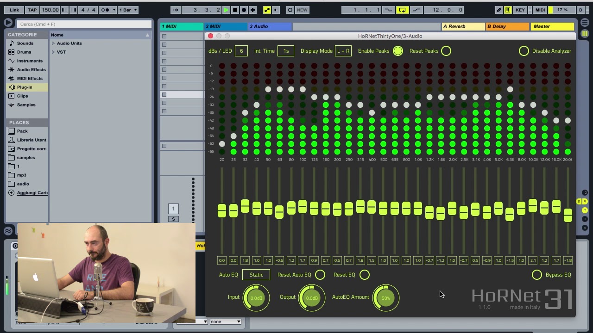Click the 1.0K EQ band fader
Viewport: 593px width, 333px height.
(418, 208)
